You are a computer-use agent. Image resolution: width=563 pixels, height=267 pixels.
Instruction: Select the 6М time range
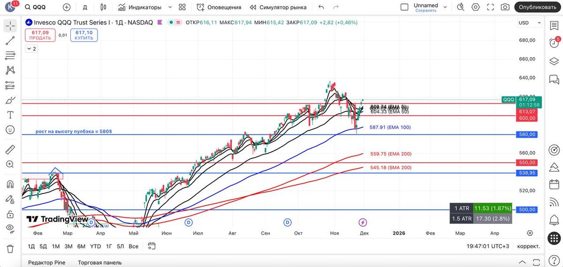pyautogui.click(x=81, y=246)
